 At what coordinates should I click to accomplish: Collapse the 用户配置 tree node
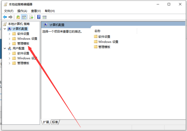tap(5, 48)
